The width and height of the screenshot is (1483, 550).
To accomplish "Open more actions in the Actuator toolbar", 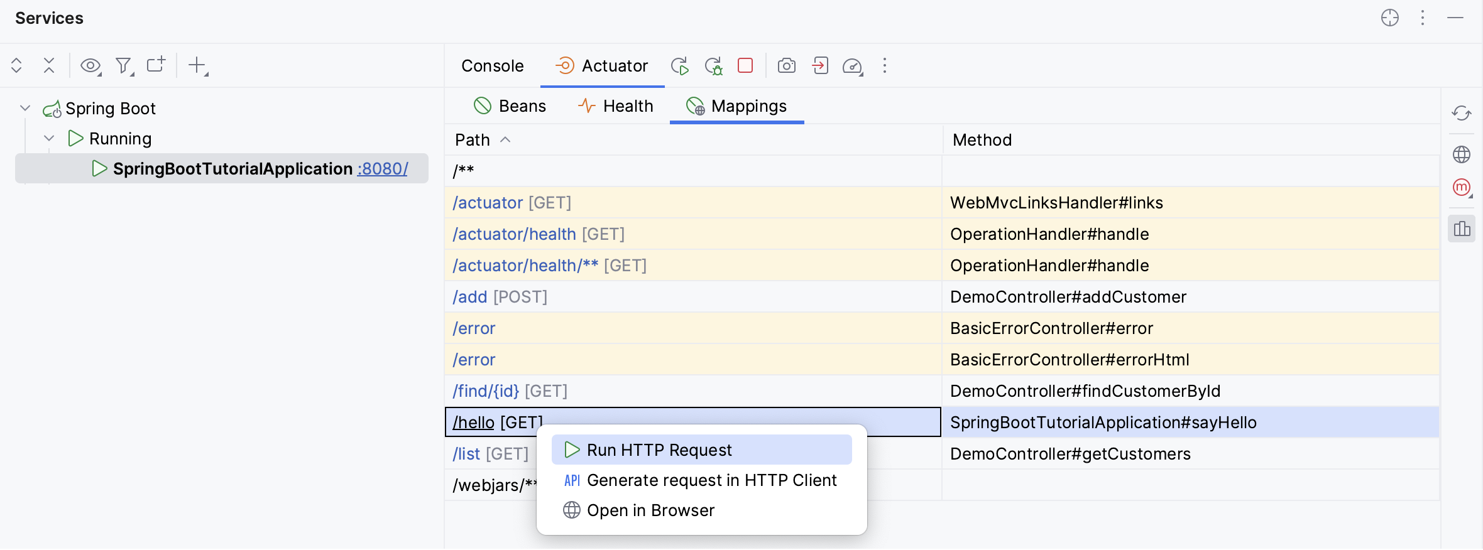I will pos(885,65).
